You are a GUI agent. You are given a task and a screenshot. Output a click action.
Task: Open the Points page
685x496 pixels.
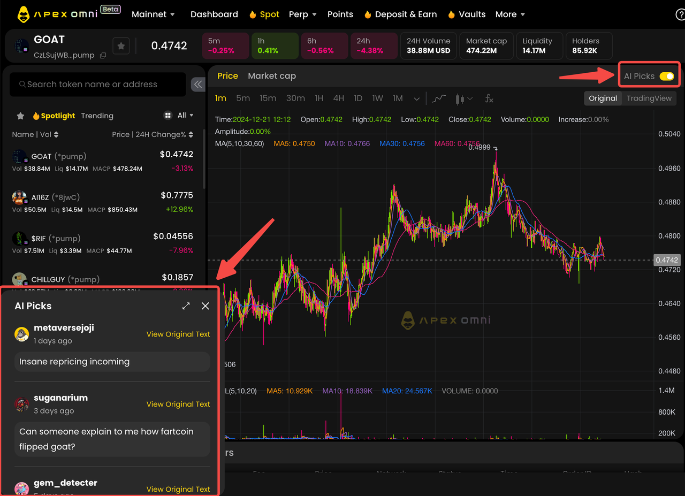340,14
